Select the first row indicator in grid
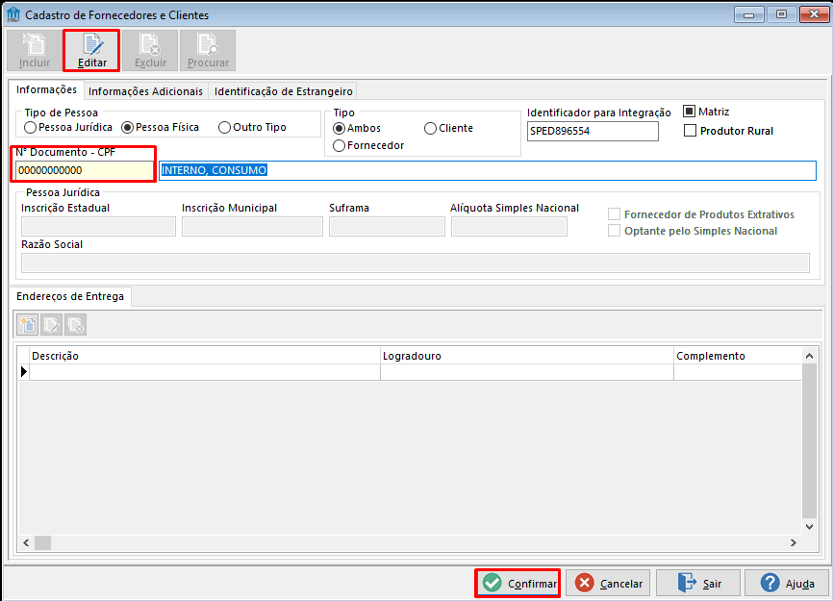This screenshot has height=601, width=833. click(23, 371)
